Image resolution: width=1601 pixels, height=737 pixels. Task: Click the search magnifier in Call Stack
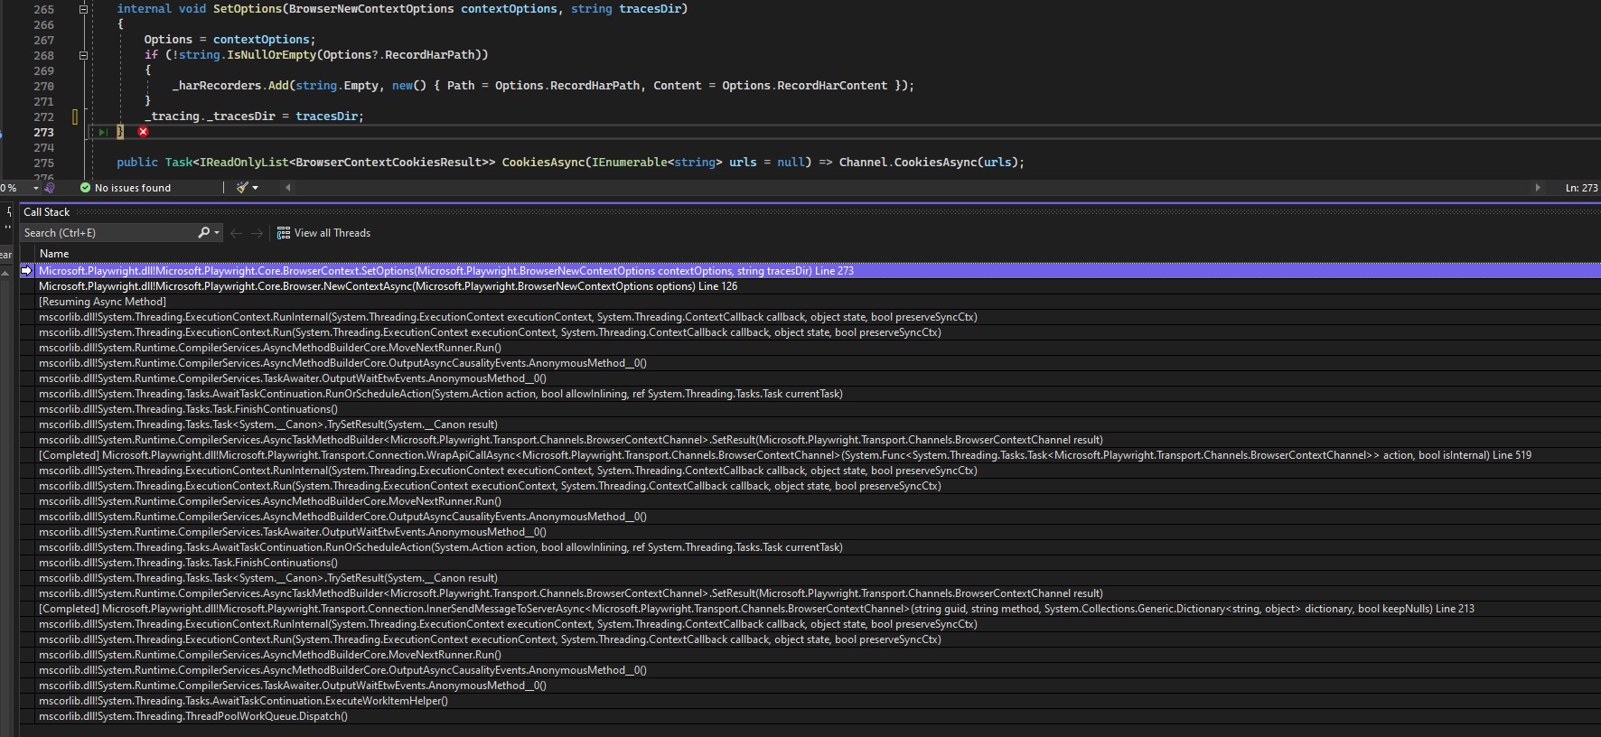pyautogui.click(x=204, y=233)
